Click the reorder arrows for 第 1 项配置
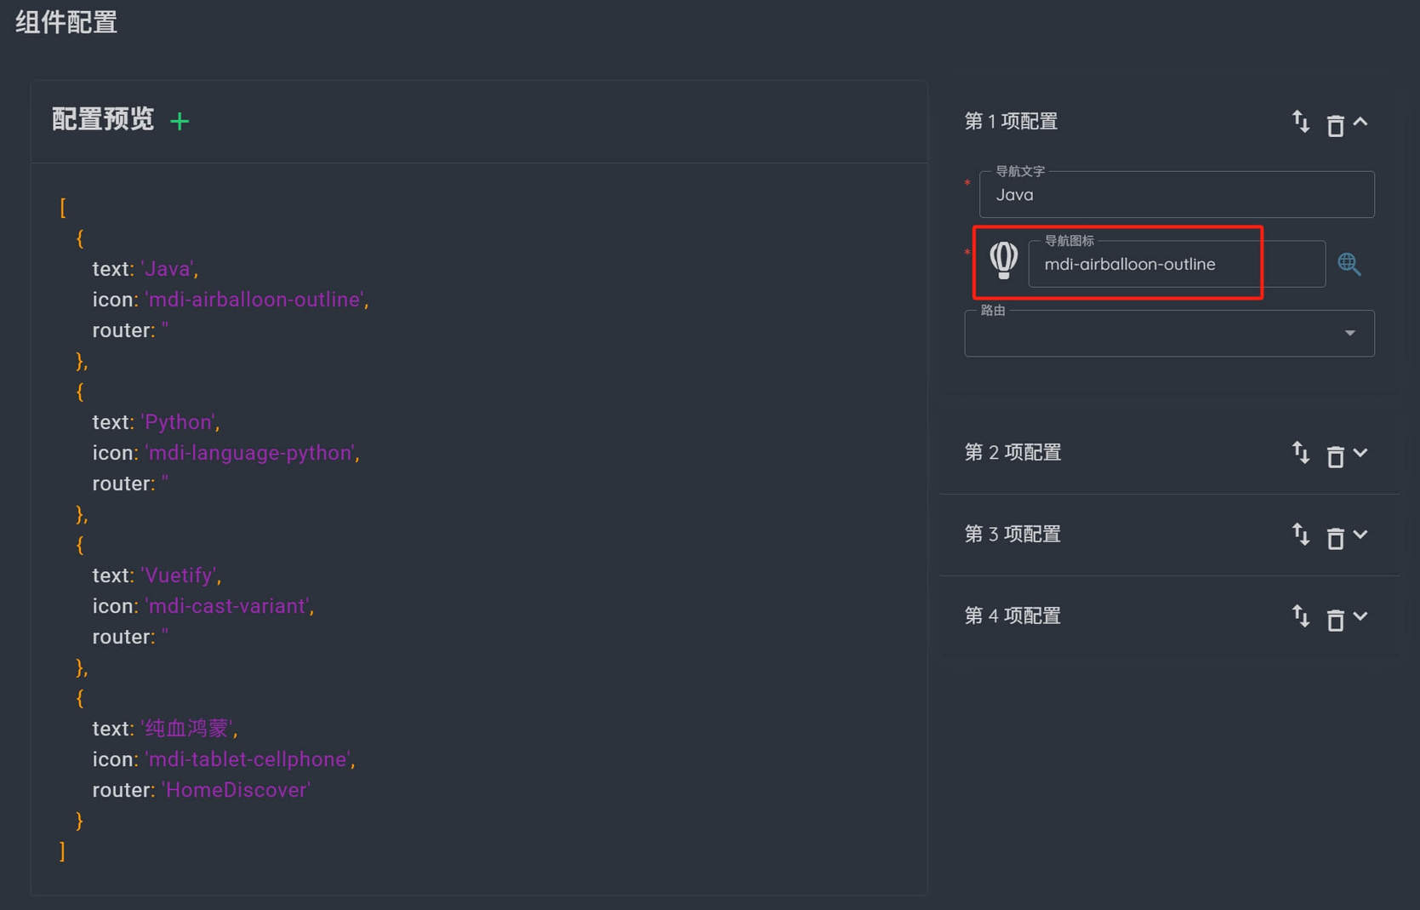 [x=1301, y=122]
